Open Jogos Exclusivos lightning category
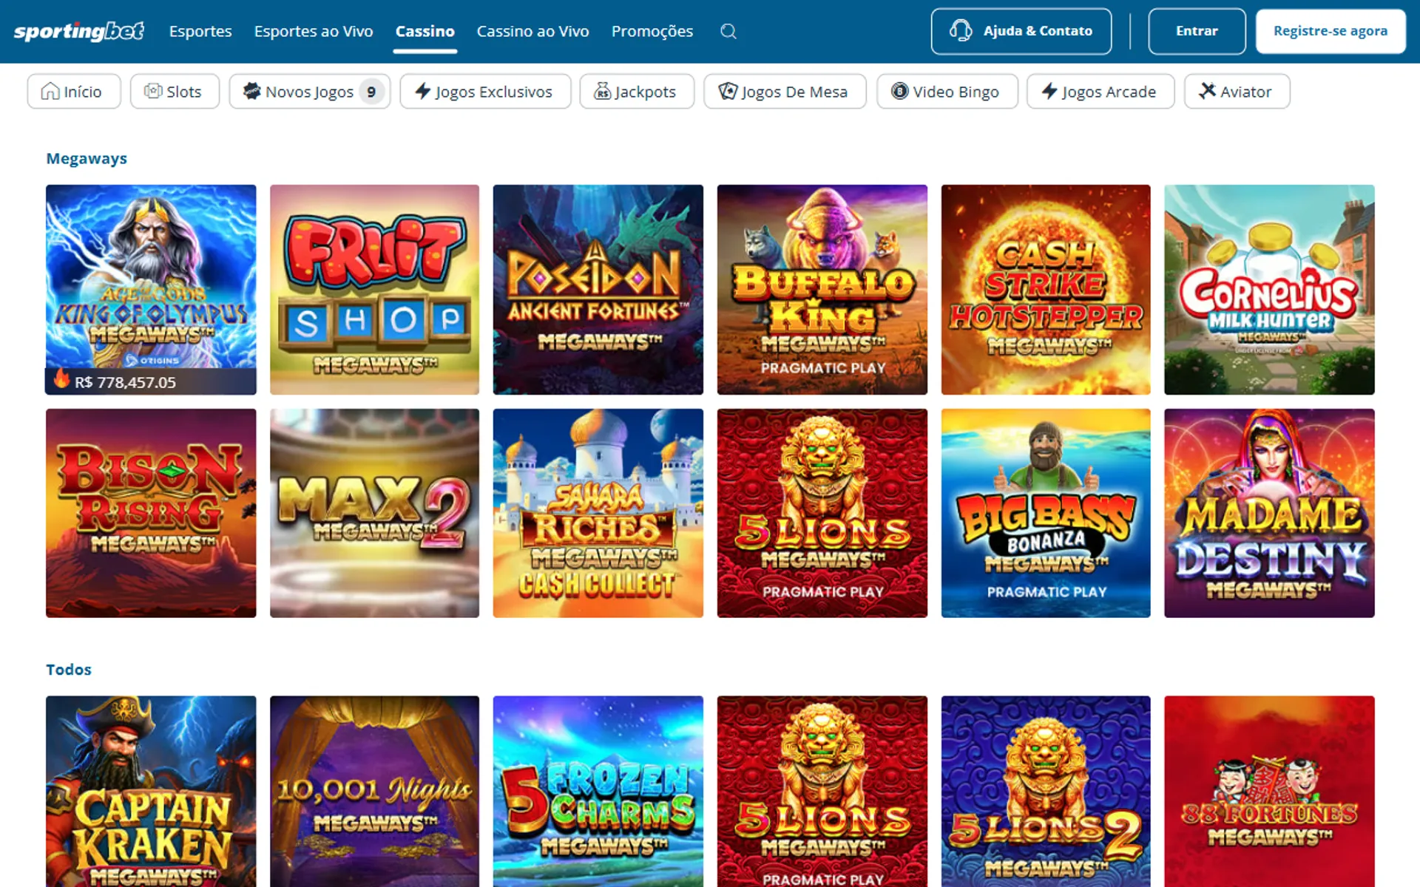Screen dimensions: 1420x887 pyautogui.click(x=485, y=92)
